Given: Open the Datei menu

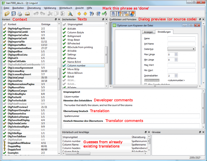Looking at the screenshot, I should (x=6, y=8).
